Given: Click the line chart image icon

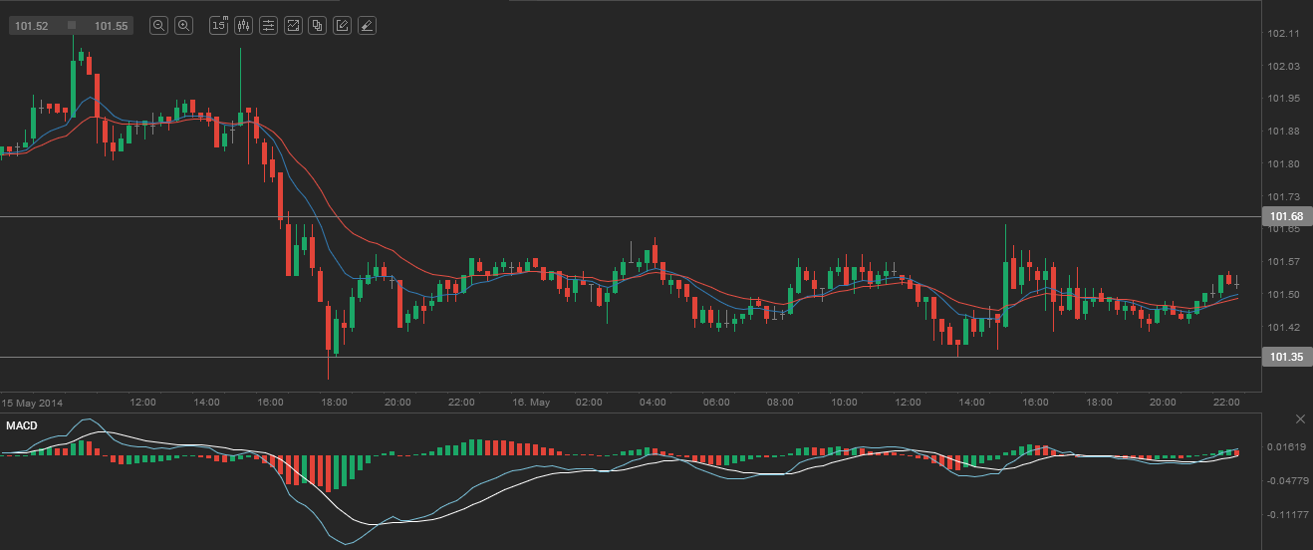Looking at the screenshot, I should (293, 26).
